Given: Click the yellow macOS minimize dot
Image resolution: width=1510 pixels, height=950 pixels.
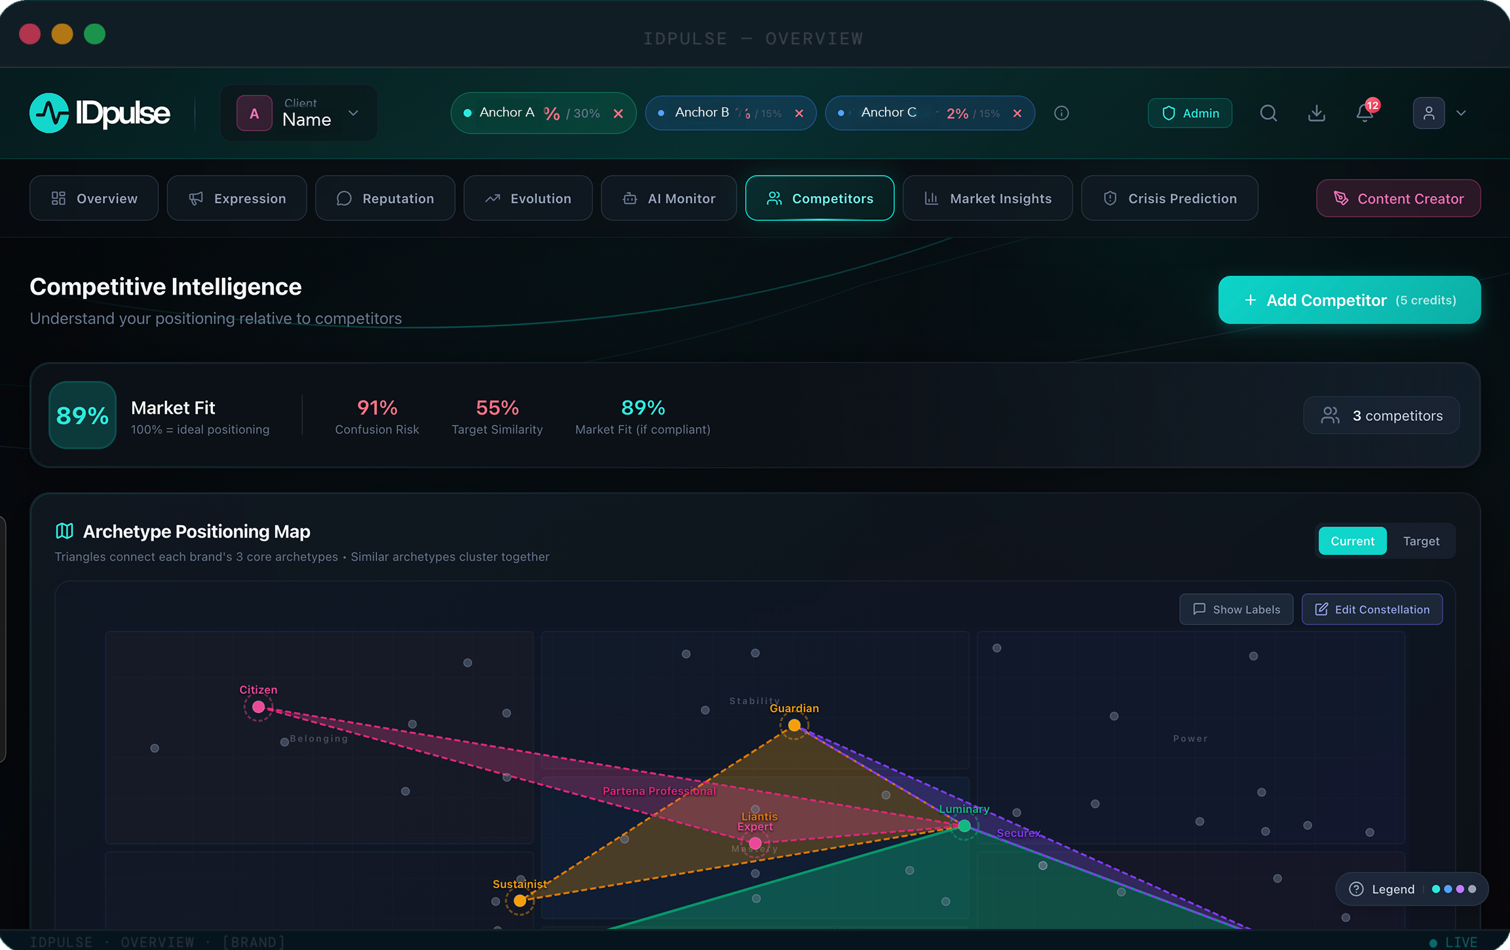Looking at the screenshot, I should 62,33.
